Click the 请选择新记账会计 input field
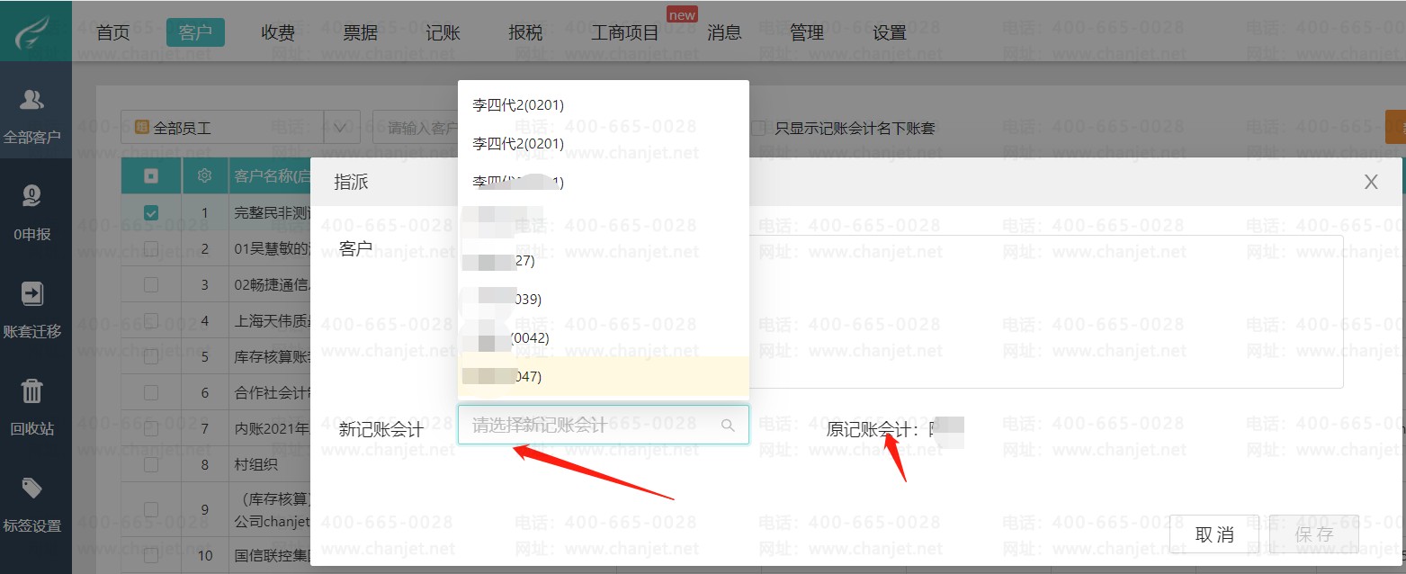 tap(604, 425)
